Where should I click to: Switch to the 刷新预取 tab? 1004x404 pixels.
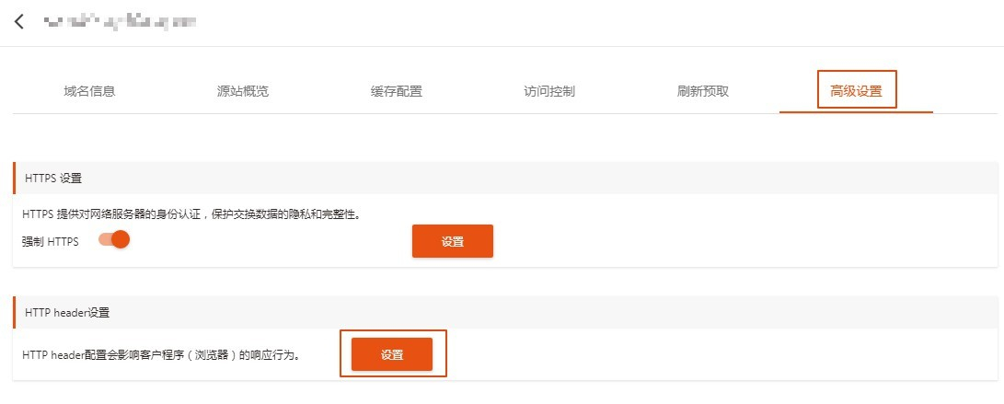(x=703, y=91)
